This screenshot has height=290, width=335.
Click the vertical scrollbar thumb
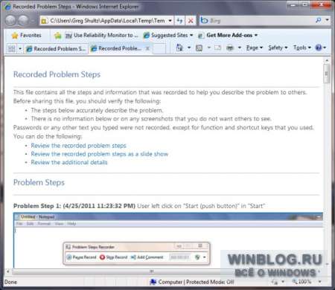tap(327, 74)
